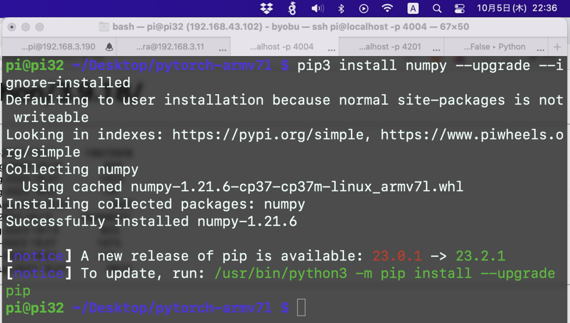The height and width of the screenshot is (323, 570).
Task: Open the media playback menu bar icon
Action: [x=363, y=8]
